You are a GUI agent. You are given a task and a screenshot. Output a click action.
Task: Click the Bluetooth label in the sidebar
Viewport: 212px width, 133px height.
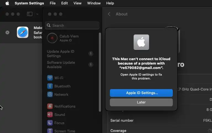pyautogui.click(x=62, y=86)
